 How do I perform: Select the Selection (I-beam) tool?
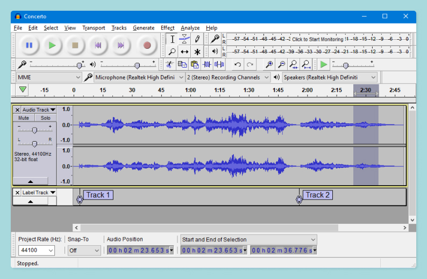(x=172, y=39)
